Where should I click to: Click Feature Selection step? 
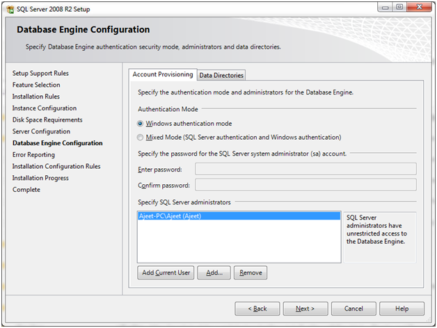(36, 85)
